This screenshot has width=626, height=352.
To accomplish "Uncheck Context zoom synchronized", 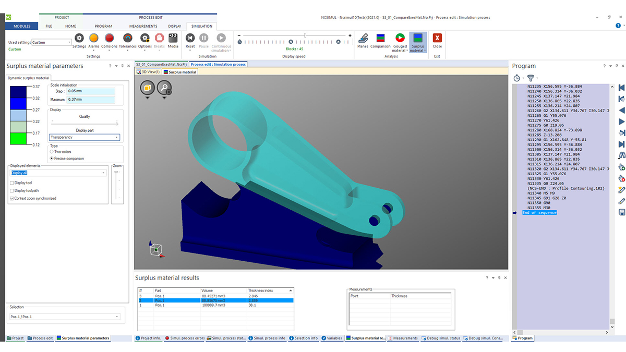I will [12, 198].
